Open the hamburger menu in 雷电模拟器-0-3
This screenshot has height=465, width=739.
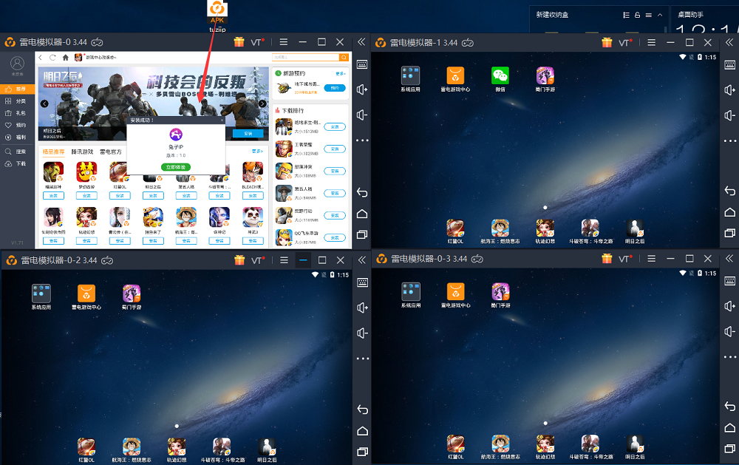coord(651,259)
